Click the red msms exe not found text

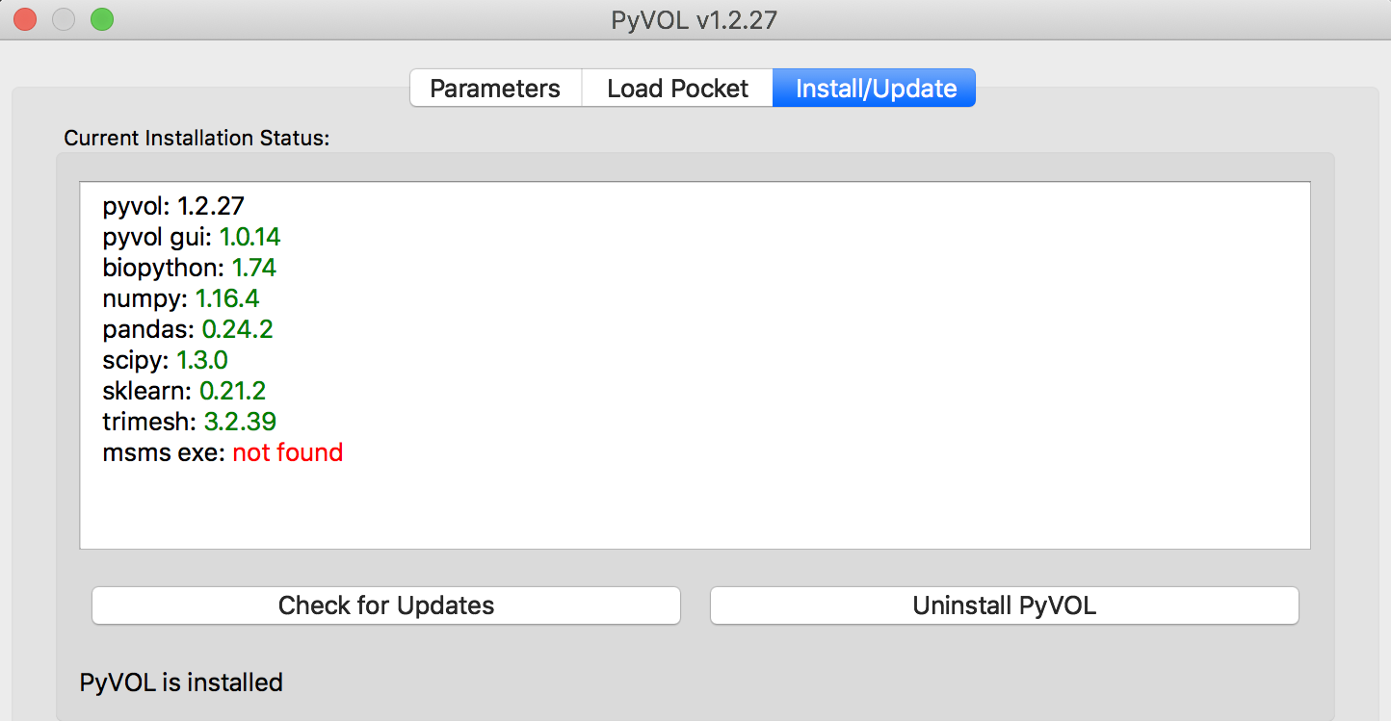pyautogui.click(x=287, y=452)
